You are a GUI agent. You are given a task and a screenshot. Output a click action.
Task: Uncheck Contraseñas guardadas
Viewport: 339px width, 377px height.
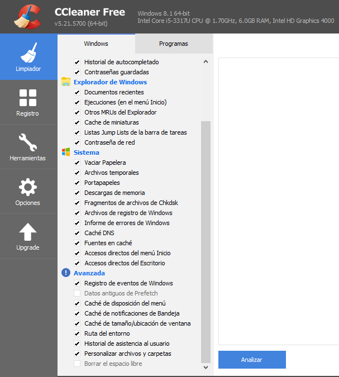(x=77, y=72)
